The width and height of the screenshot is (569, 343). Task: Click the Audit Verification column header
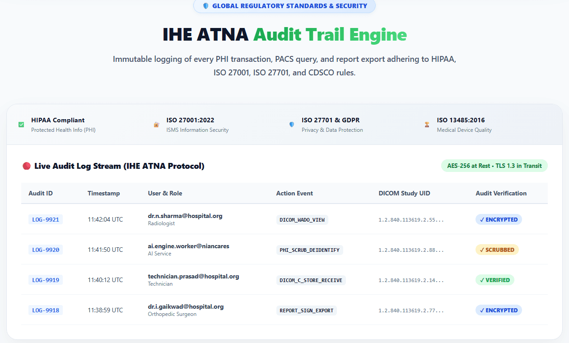click(501, 193)
